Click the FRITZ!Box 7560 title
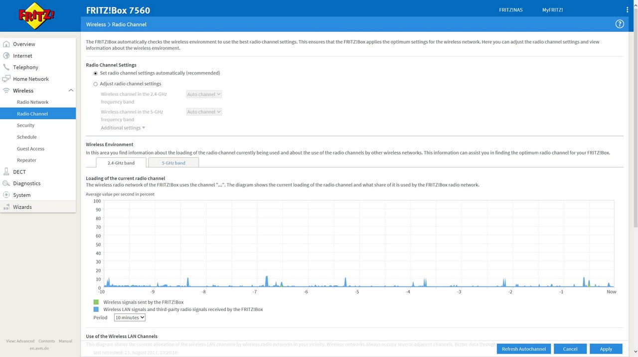The image size is (638, 357). pyautogui.click(x=118, y=10)
